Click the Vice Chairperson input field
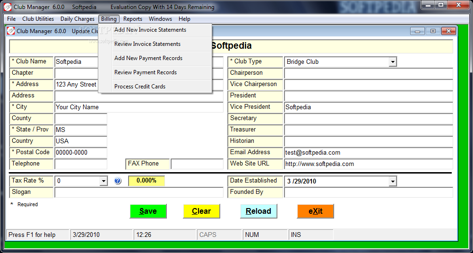This screenshot has height=253, width=473. [x=369, y=85]
